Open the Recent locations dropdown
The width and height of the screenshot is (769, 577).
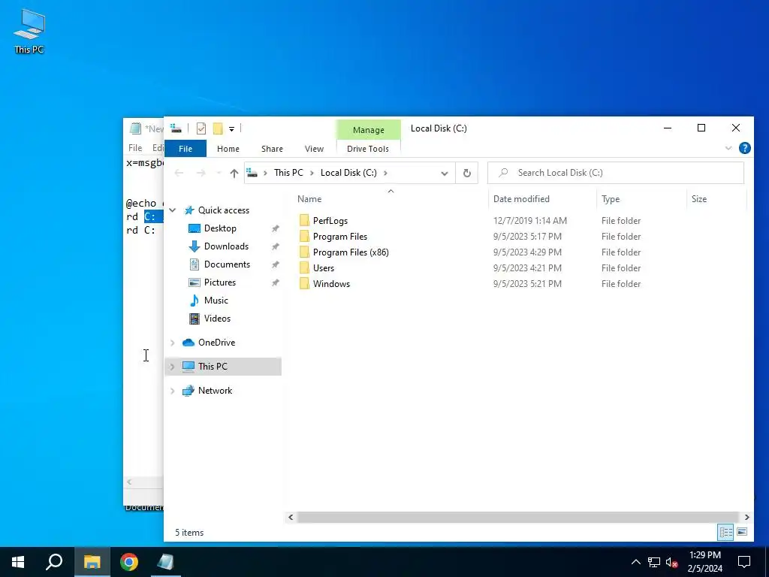(x=219, y=174)
